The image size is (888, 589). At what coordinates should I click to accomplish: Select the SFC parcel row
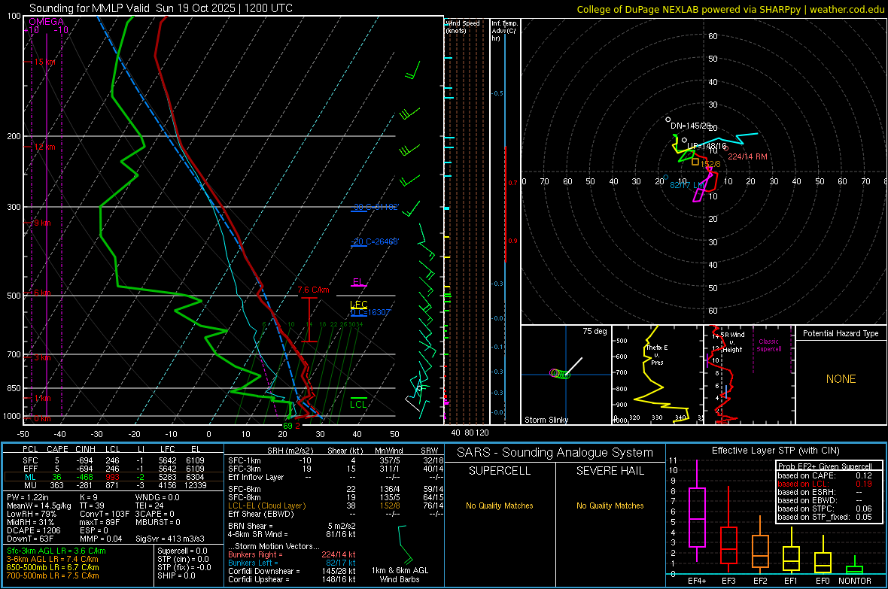pyautogui.click(x=114, y=460)
